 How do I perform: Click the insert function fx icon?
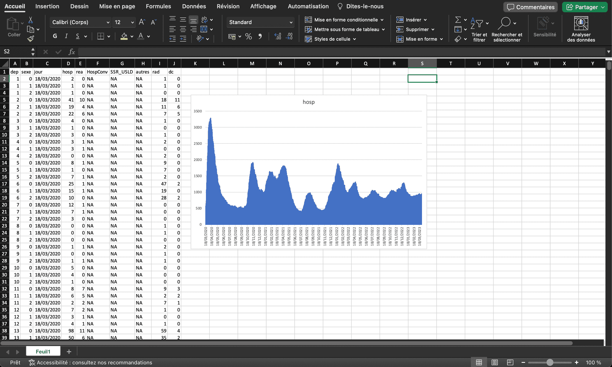pyautogui.click(x=72, y=52)
